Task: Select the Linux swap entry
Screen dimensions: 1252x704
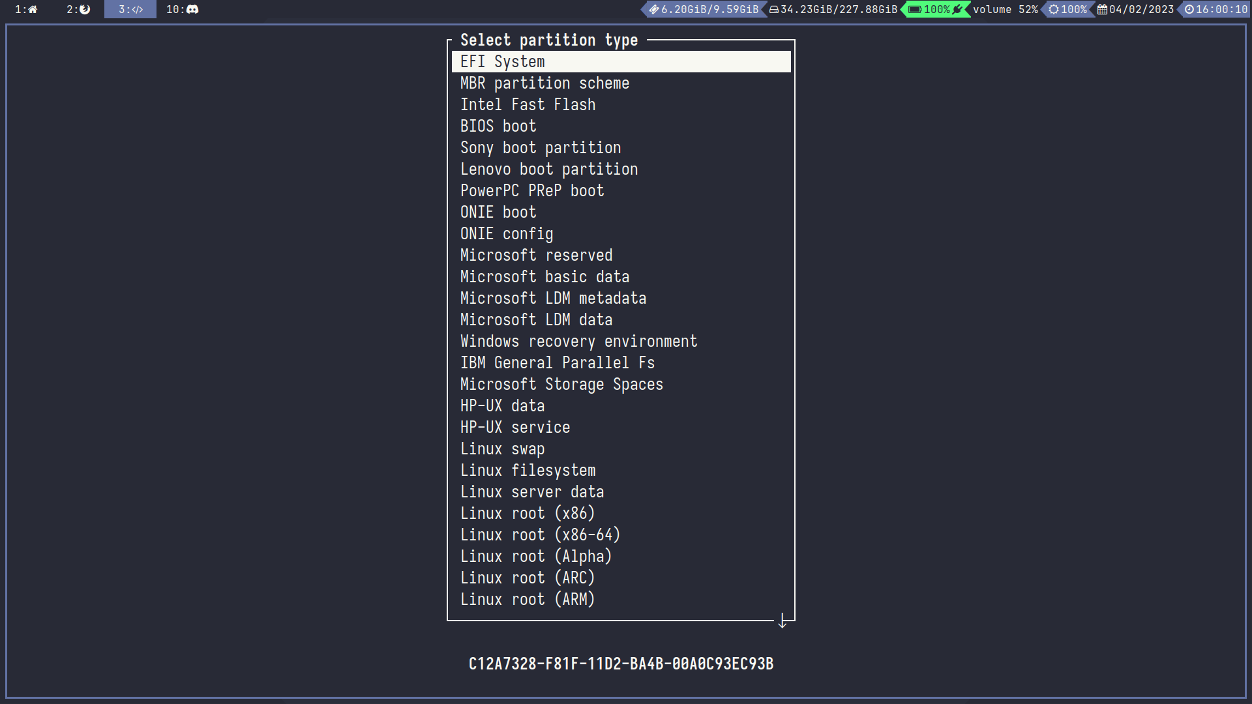Action: click(x=502, y=449)
